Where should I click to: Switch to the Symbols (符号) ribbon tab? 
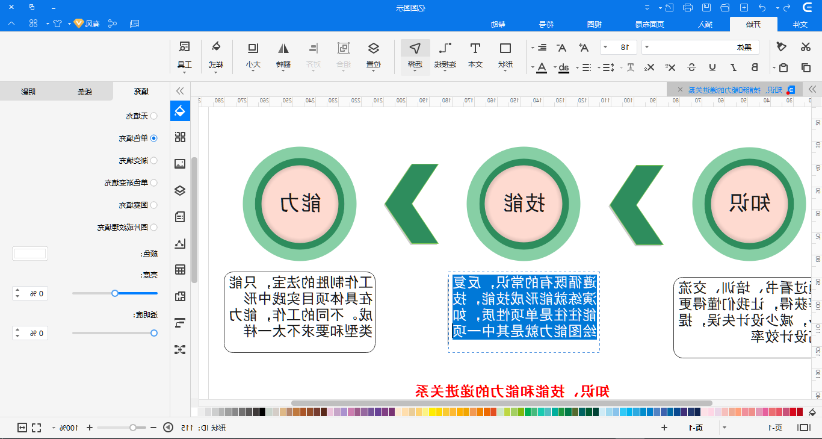[x=545, y=24]
